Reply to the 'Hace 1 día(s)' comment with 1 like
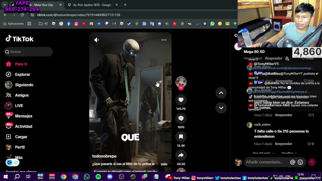Image resolution: width=322 pixels, height=181 pixels. pyautogui.click(x=284, y=115)
